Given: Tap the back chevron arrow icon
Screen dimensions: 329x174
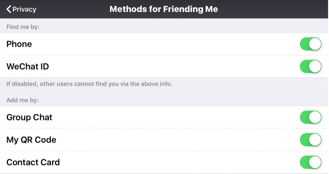Looking at the screenshot, I should point(9,9).
